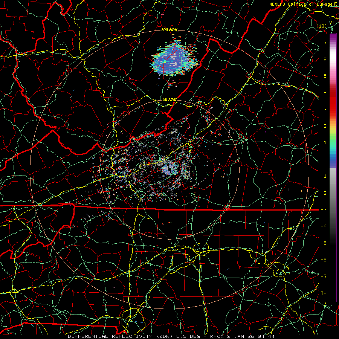
Task: Click the -5 dB legend value
Action: [x=324, y=243]
